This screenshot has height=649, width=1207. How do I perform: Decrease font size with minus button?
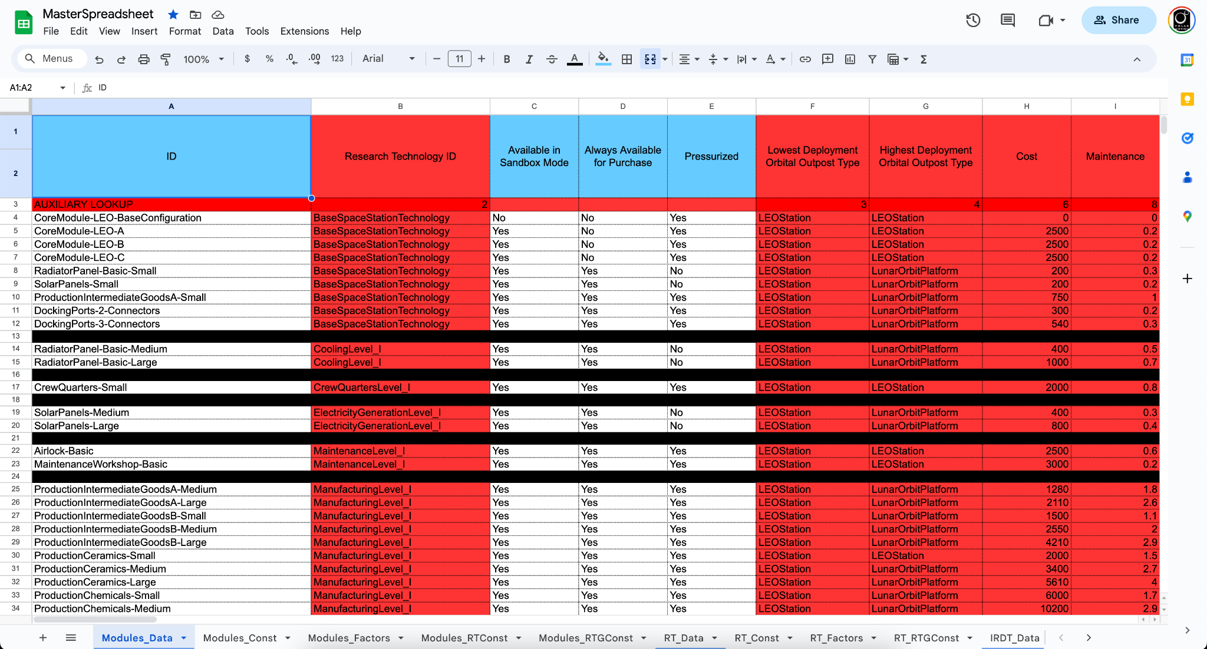tap(437, 59)
